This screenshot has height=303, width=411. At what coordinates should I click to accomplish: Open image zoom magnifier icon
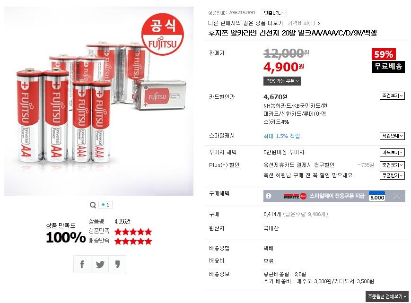click(x=93, y=205)
